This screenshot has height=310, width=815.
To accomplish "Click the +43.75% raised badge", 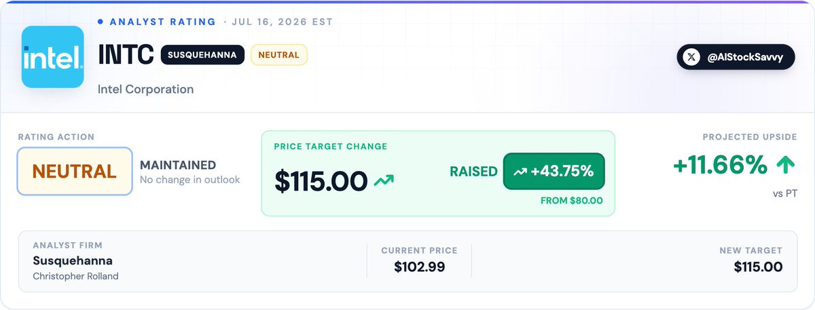I will tap(554, 172).
